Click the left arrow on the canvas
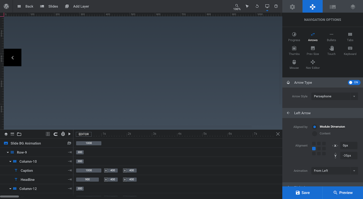 pos(12,57)
